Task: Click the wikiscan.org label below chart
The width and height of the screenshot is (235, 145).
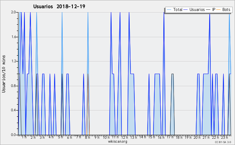Action: point(117,141)
